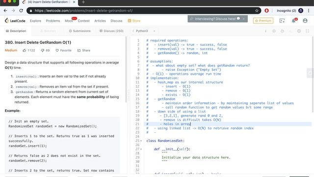Click the Medium difficulty label
Screen dimensions: 314x177
point(11,50)
